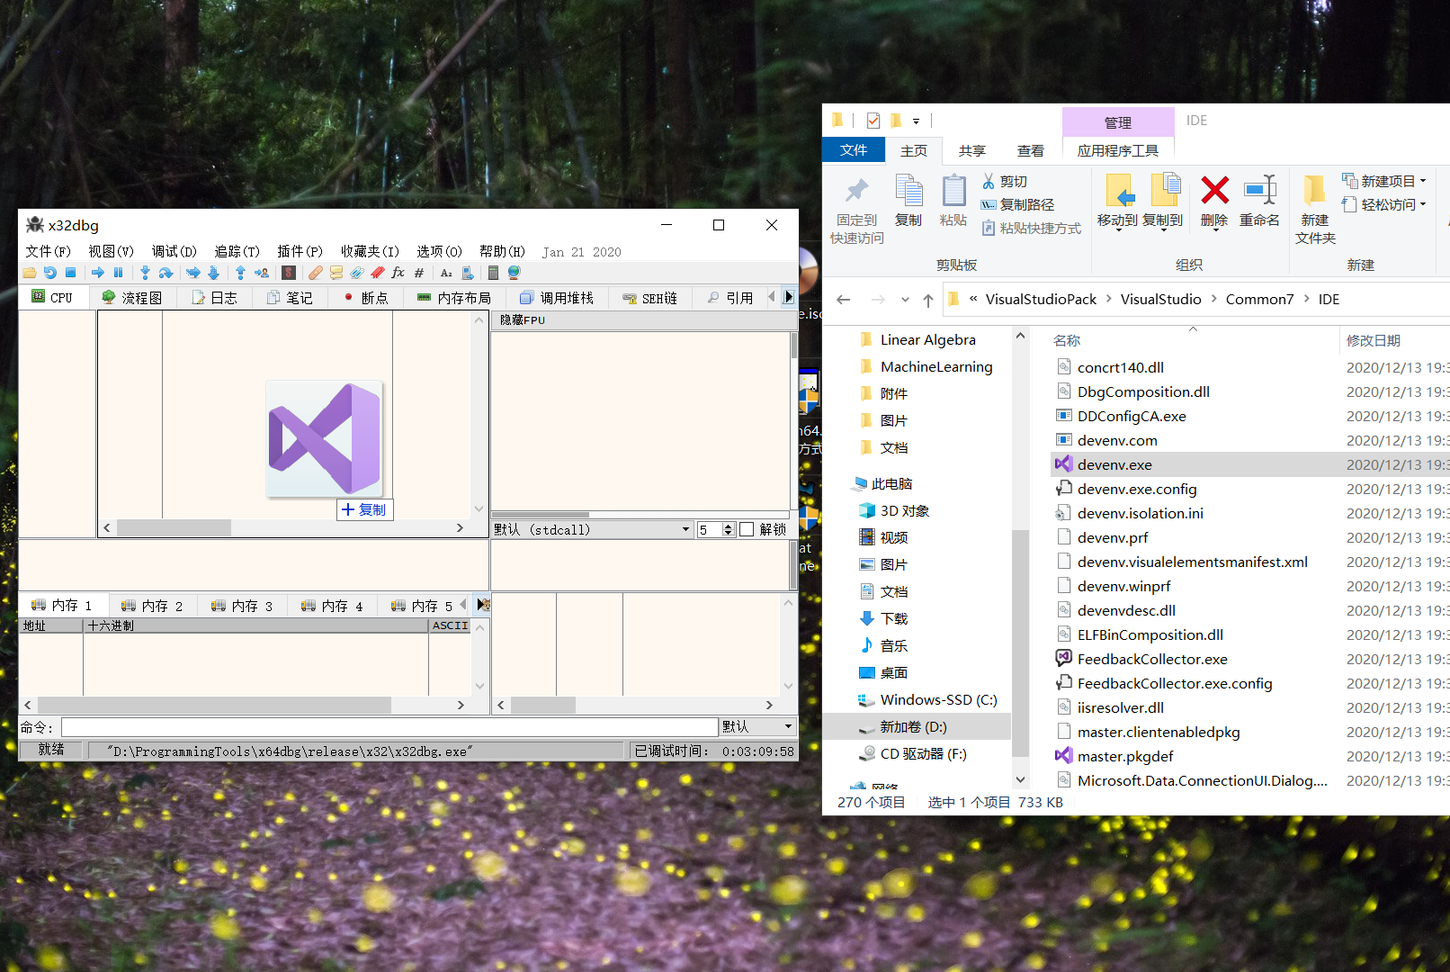Open Patches with the bandage icon
Image resolution: width=1450 pixels, height=972 pixels.
tap(316, 273)
